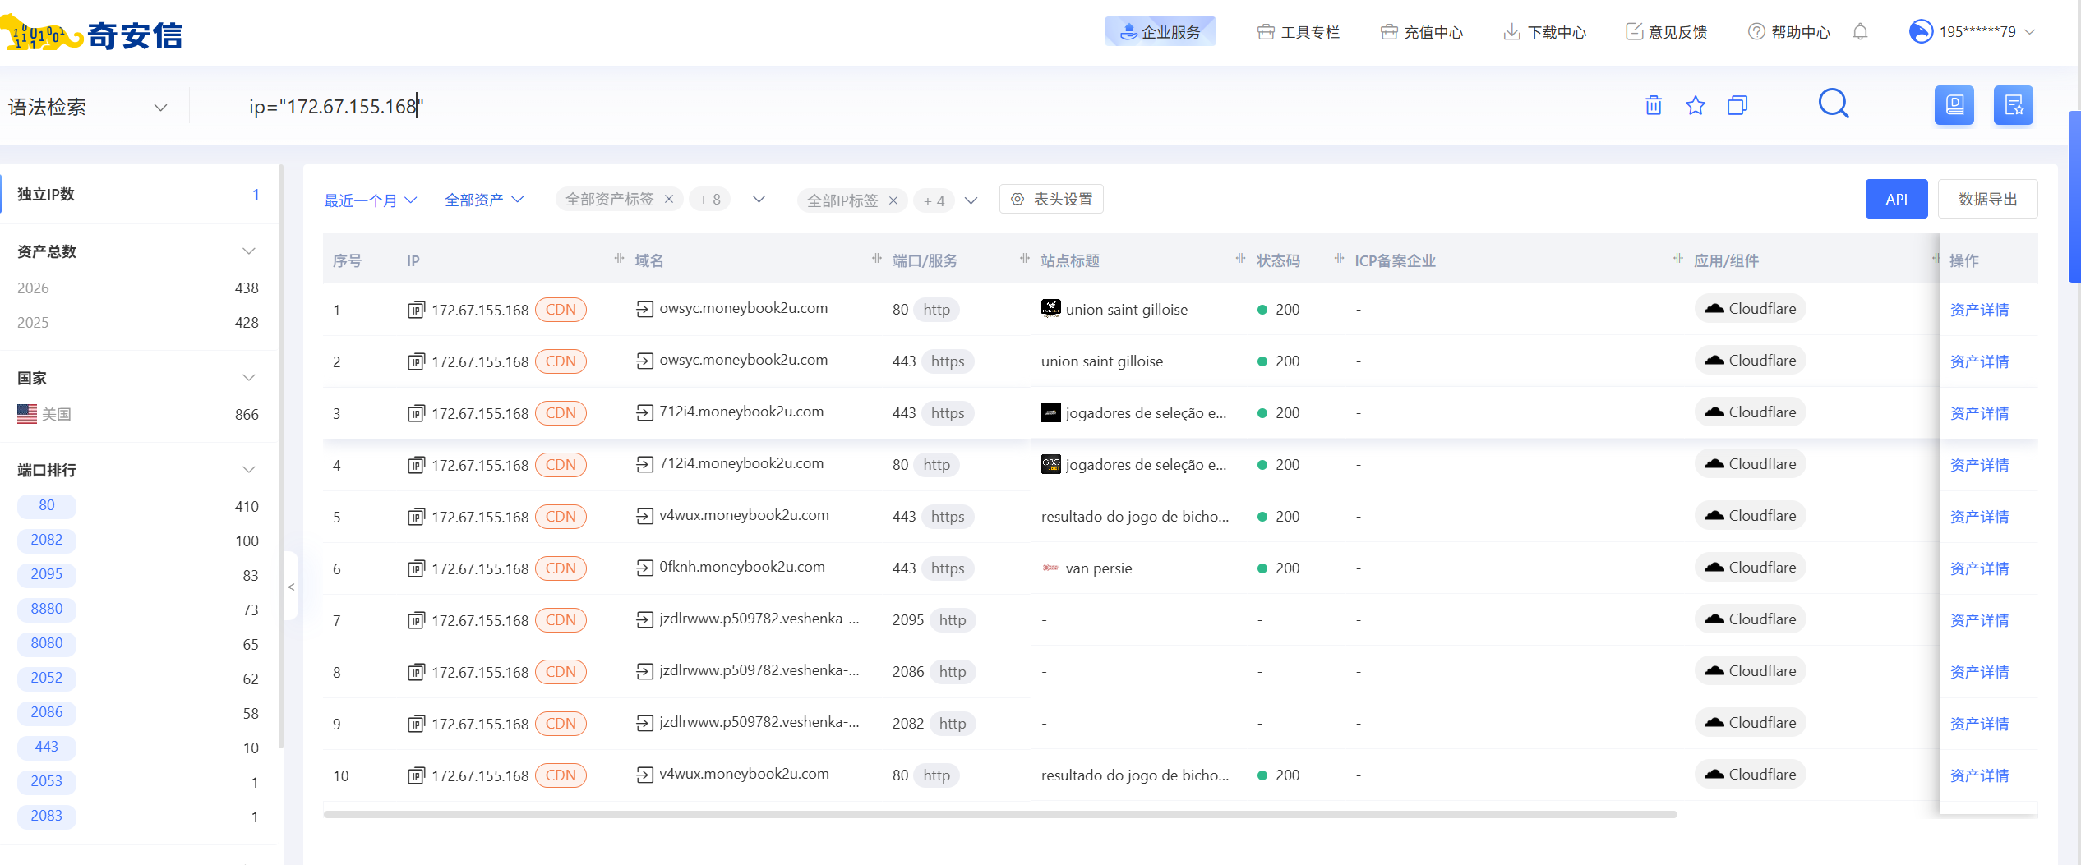Remove the 全部IP标签 tag
This screenshot has height=865, width=2081.
click(893, 200)
